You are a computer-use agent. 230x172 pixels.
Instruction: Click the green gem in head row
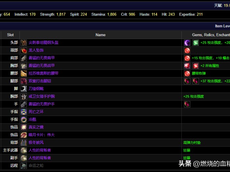click(195, 43)
